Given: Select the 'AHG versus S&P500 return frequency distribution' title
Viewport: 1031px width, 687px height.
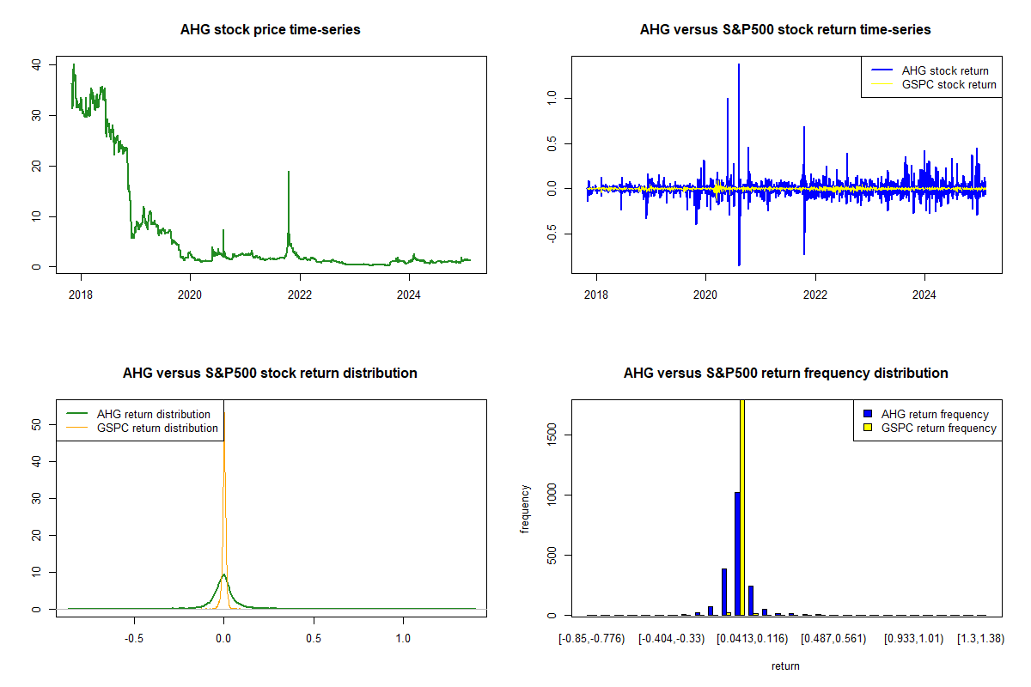Looking at the screenshot, I should pyautogui.click(x=785, y=374).
